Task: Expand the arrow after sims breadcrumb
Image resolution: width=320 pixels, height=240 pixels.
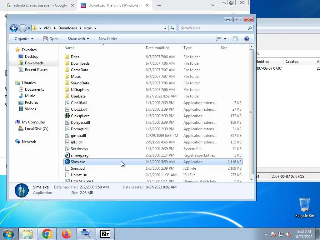Action: click(x=95, y=28)
